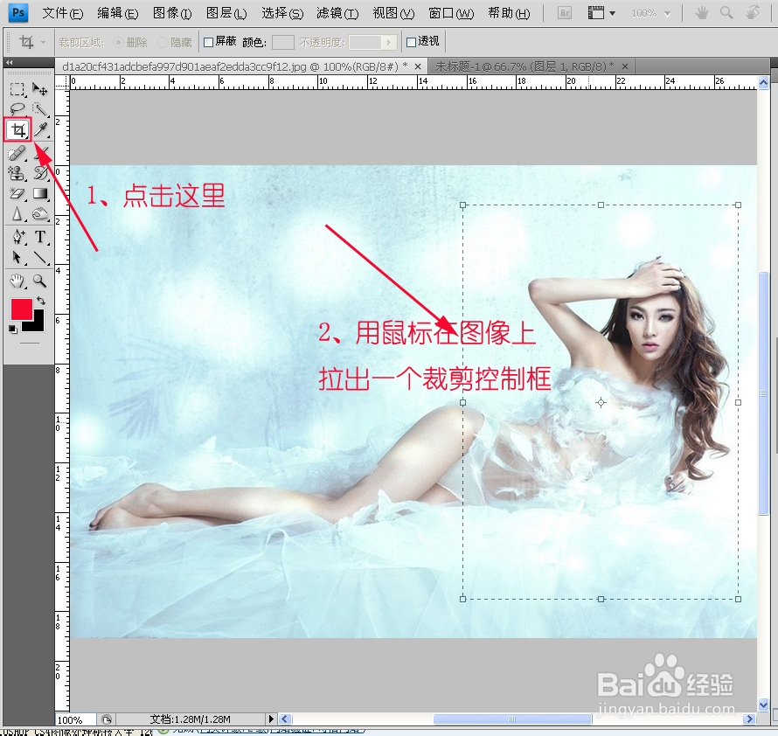Launch Bridge via the Br toolbar button
Image resolution: width=778 pixels, height=736 pixels.
pos(564,13)
